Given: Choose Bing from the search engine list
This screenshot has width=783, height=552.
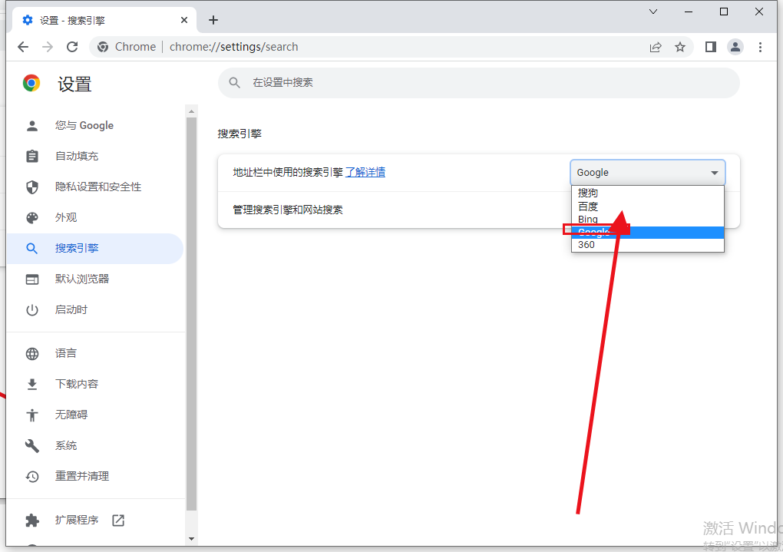Looking at the screenshot, I should [648, 220].
